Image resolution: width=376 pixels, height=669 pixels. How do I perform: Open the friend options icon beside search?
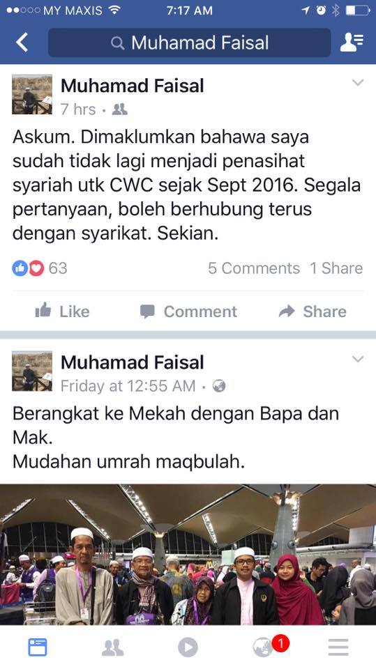coord(352,43)
